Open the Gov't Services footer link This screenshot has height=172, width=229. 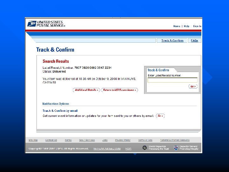pos(87,140)
